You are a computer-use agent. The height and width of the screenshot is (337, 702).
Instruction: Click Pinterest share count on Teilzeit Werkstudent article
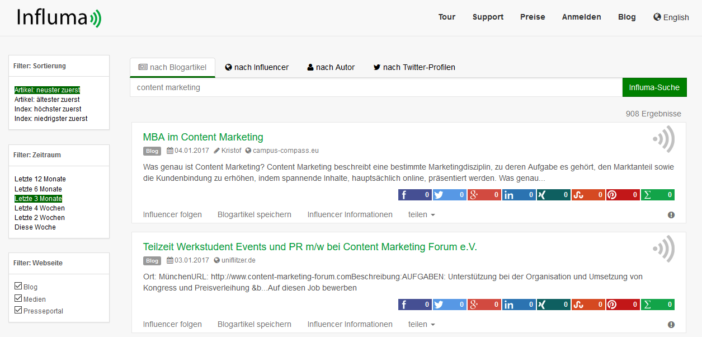pos(623,305)
